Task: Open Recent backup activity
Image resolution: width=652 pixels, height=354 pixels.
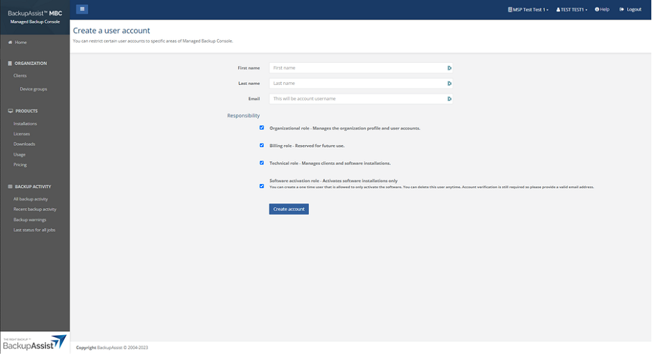Action: coord(35,210)
